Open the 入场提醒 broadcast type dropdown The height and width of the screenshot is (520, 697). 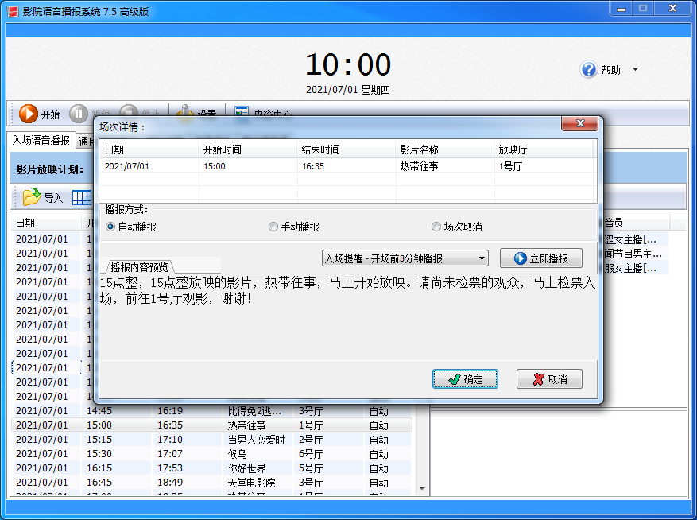(x=405, y=258)
